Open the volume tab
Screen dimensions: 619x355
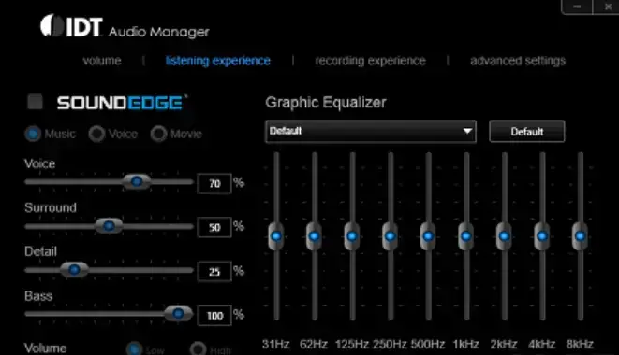pyautogui.click(x=102, y=61)
